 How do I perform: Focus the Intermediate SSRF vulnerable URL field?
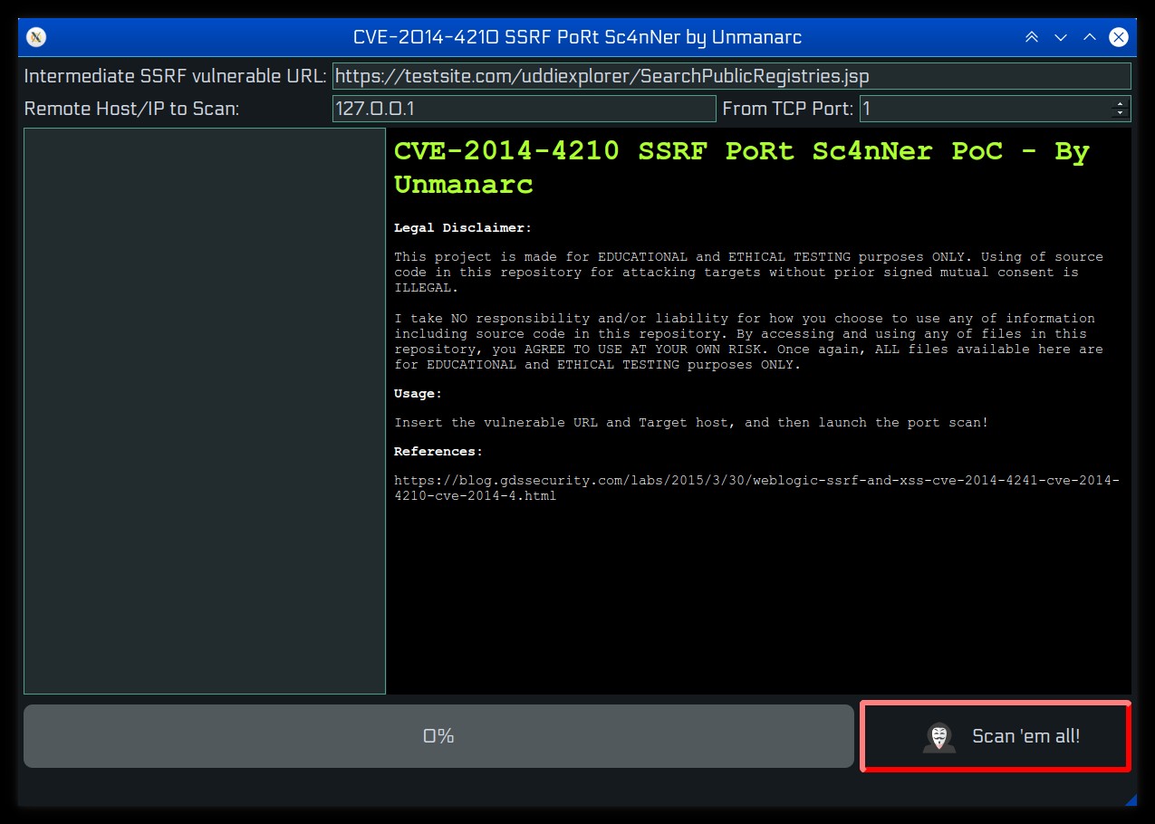tap(732, 76)
